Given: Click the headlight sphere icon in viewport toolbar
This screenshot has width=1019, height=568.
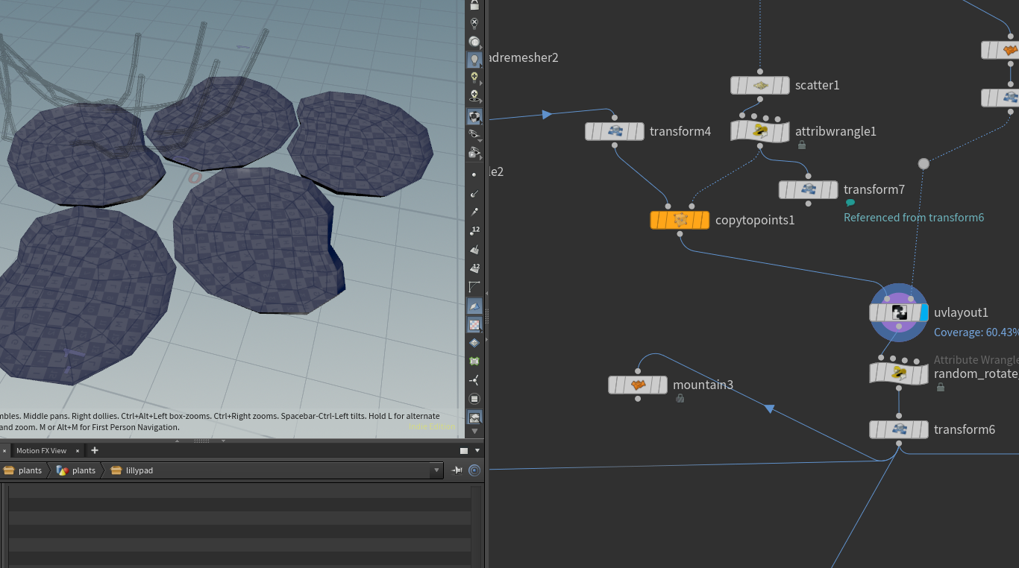Looking at the screenshot, I should (x=474, y=42).
